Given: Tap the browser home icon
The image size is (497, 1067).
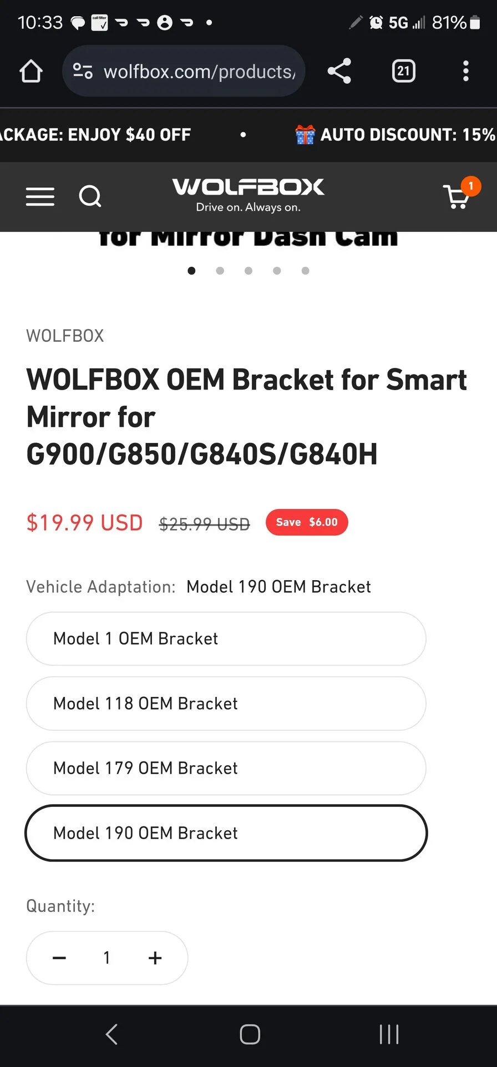Looking at the screenshot, I should point(31,71).
